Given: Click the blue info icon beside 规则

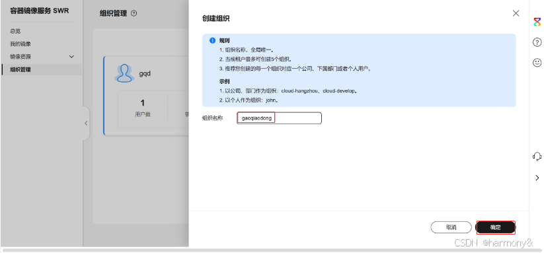Looking at the screenshot, I should pos(213,40).
